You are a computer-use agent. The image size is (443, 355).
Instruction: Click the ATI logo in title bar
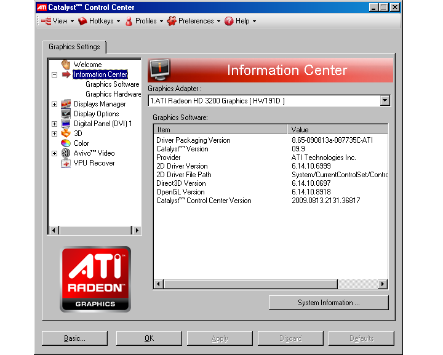click(42, 7)
